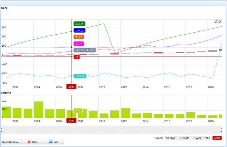Select the YTD zoom option

point(208,138)
